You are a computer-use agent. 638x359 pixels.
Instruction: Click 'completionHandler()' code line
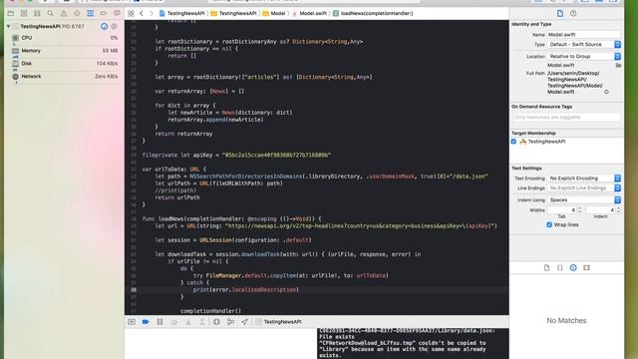[x=210, y=311]
